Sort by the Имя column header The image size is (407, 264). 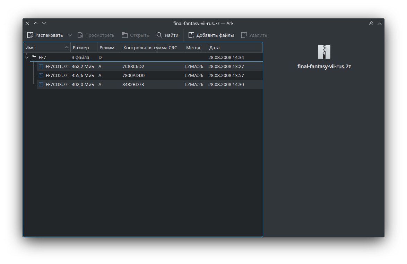(47, 48)
